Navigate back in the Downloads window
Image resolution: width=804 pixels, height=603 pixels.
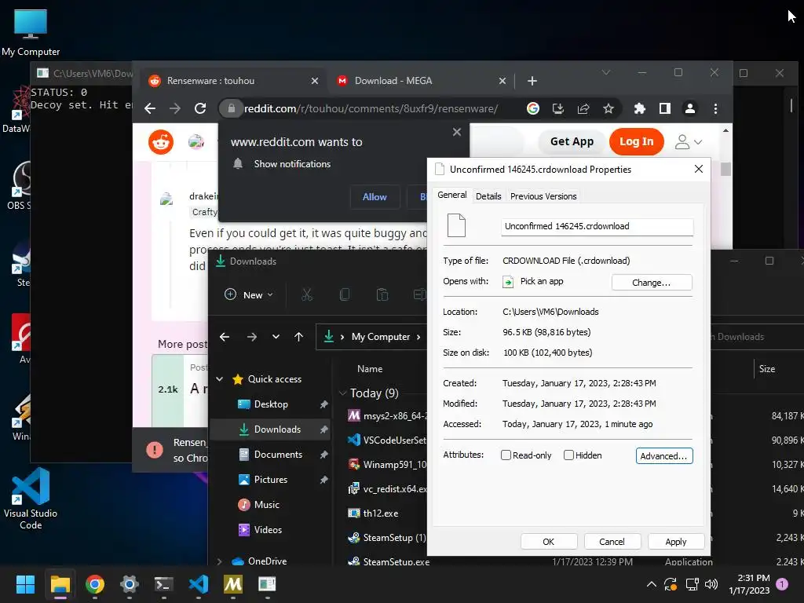point(225,337)
